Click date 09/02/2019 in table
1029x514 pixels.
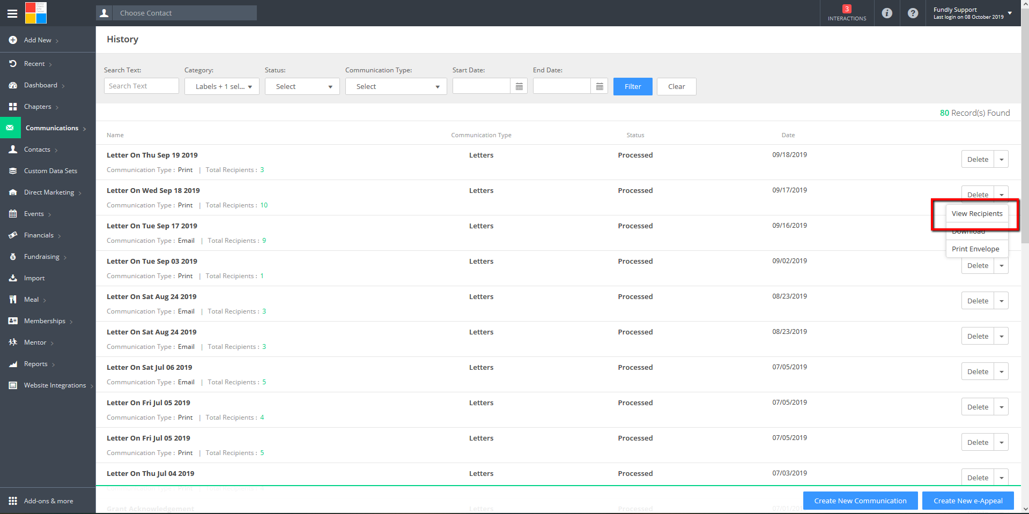[x=789, y=261]
